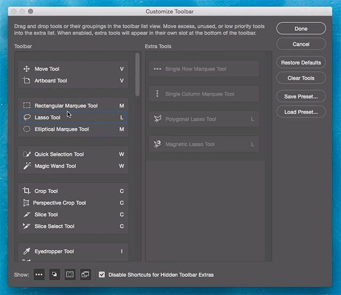The height and width of the screenshot is (295, 341).
Task: Uncheck Disable Shortcuts for Hidden Toolbar Extras
Action: (102, 275)
